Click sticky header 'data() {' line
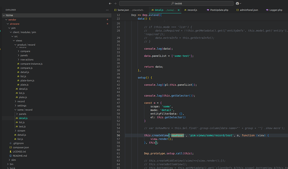288x169 pixels. point(144,19)
